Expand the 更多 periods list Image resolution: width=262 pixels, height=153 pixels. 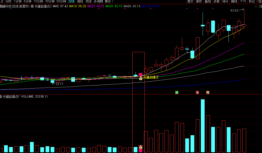click(x=109, y=2)
